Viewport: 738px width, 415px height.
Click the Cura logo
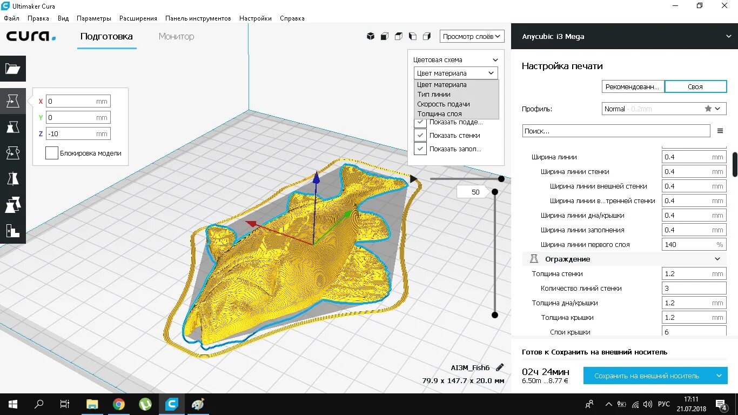31,37
